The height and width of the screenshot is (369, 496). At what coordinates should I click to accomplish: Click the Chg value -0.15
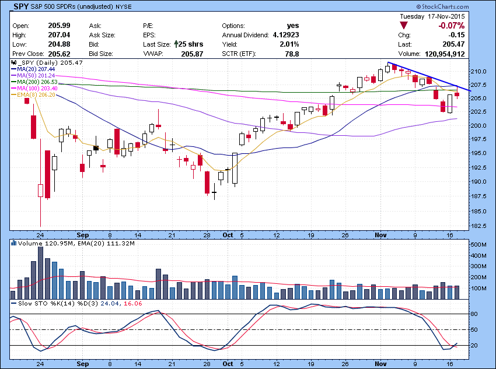tap(456, 35)
